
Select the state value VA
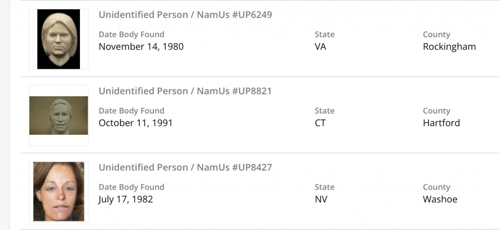[321, 47]
